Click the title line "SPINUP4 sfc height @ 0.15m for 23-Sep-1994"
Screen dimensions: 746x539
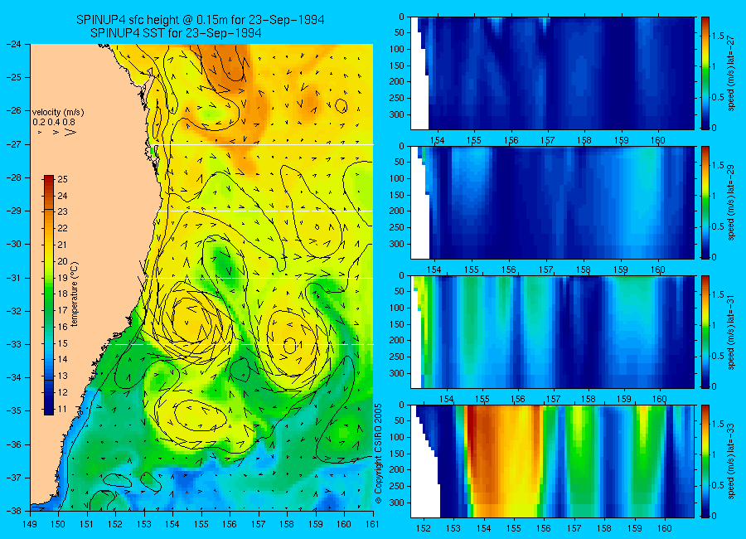201,20
